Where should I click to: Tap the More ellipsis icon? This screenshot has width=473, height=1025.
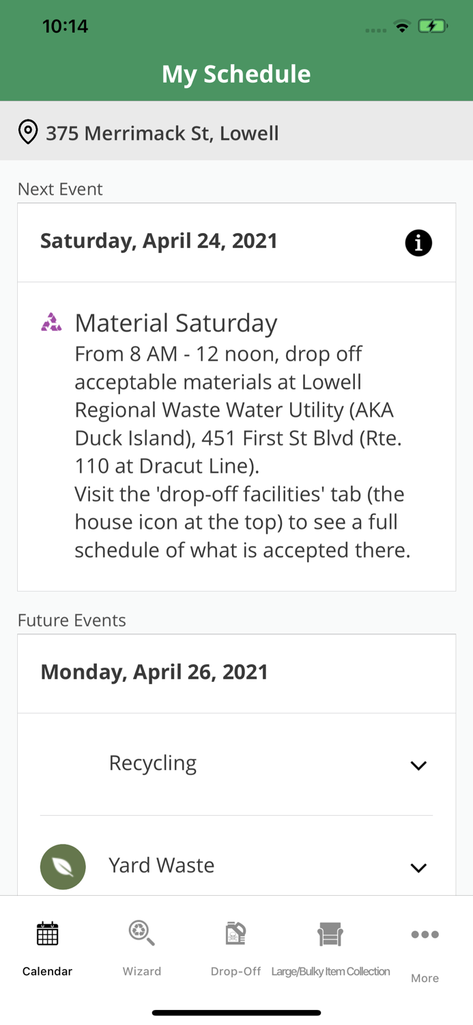(425, 933)
